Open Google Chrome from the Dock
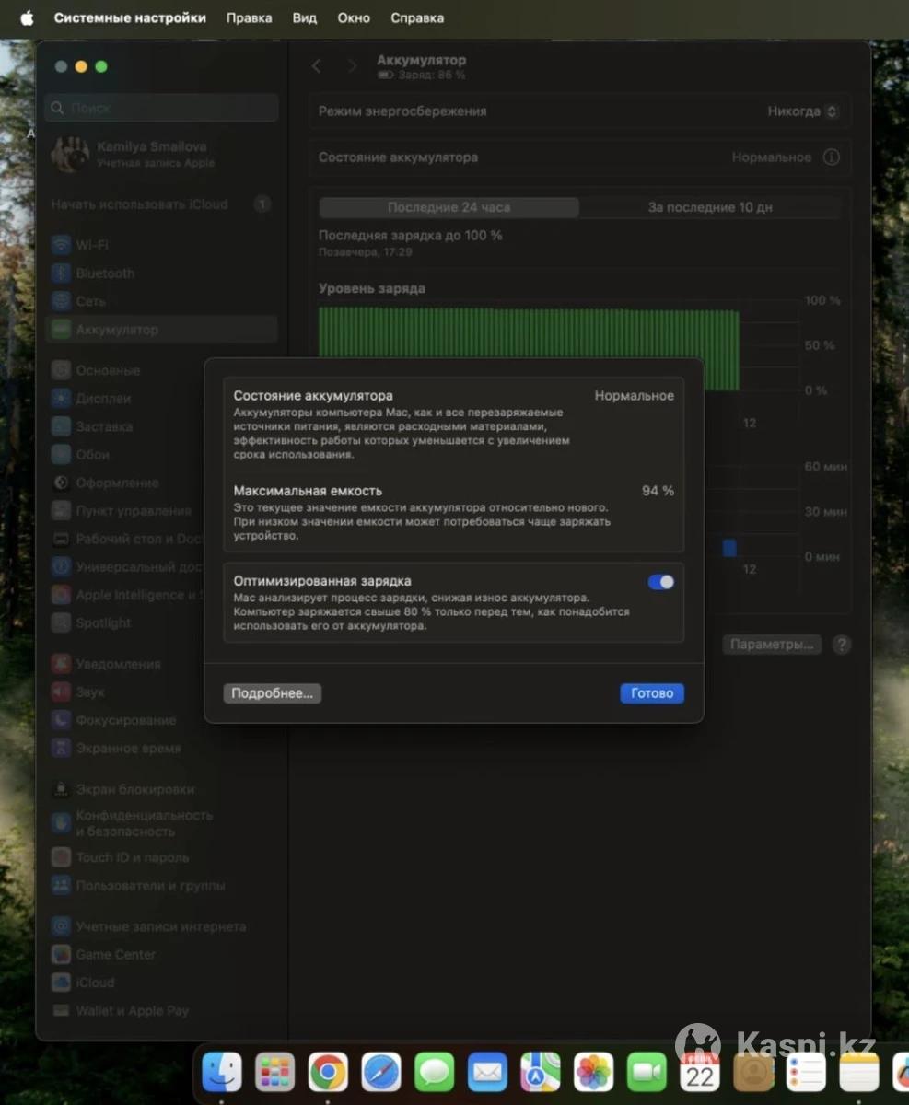Screen dimensions: 909x1105 coord(328,1072)
